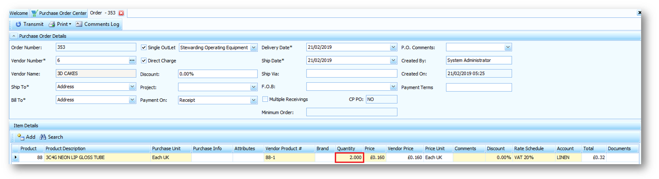Click the Product Description column header
This screenshot has width=659, height=179.
97,148
